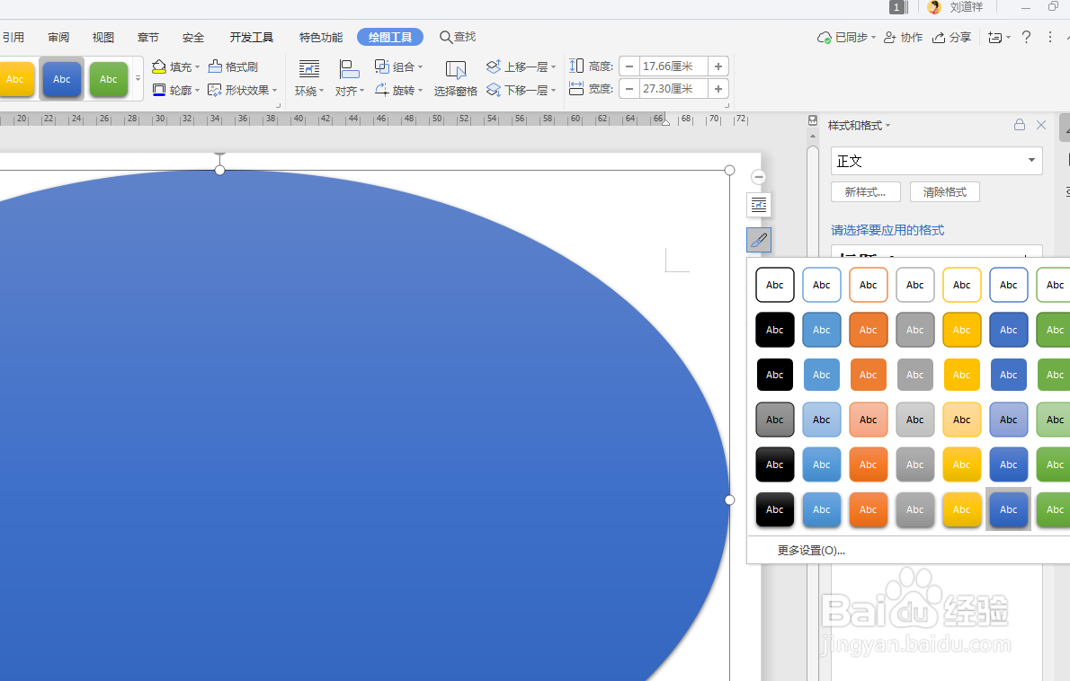The width and height of the screenshot is (1070, 681).
Task: Expand the Wrap (环绕) dropdown arrow
Action: (321, 92)
